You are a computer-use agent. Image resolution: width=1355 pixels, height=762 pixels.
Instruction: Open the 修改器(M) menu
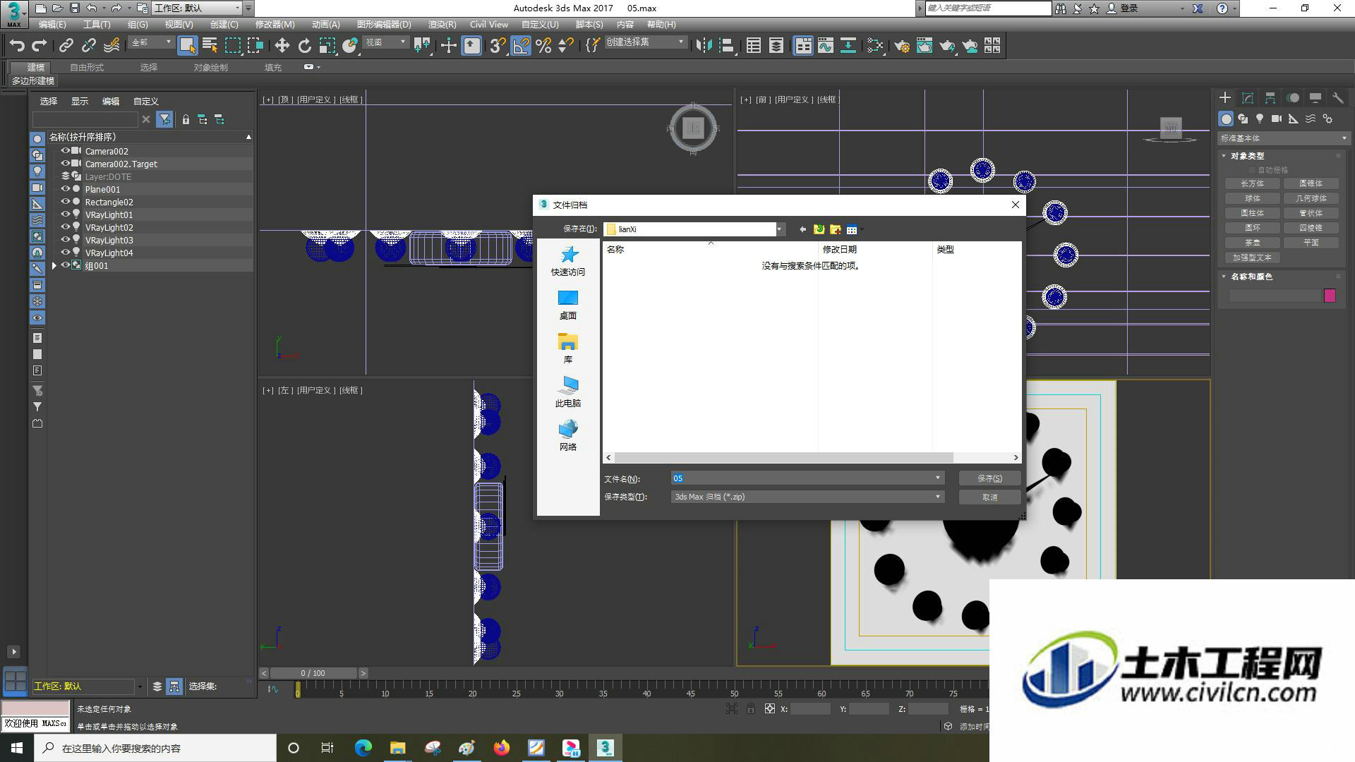(275, 25)
